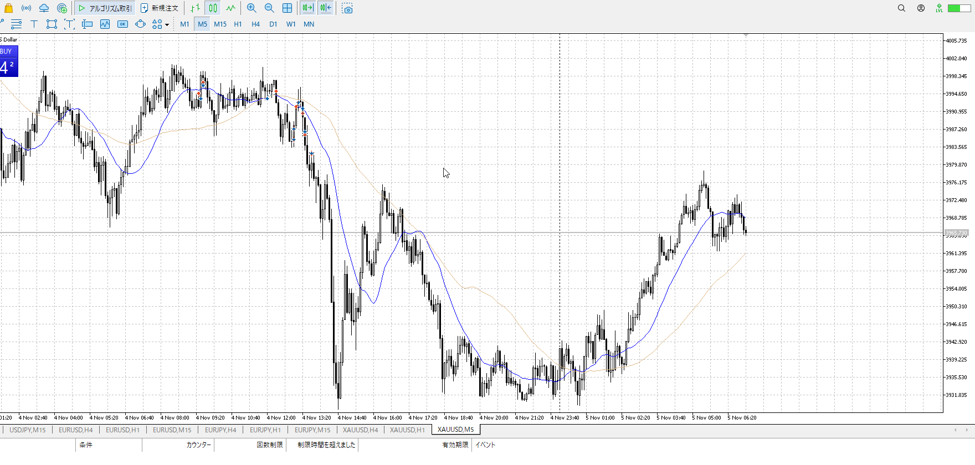Click the search magnifier in top right
Viewport: 975px width, 465px height.
click(901, 8)
